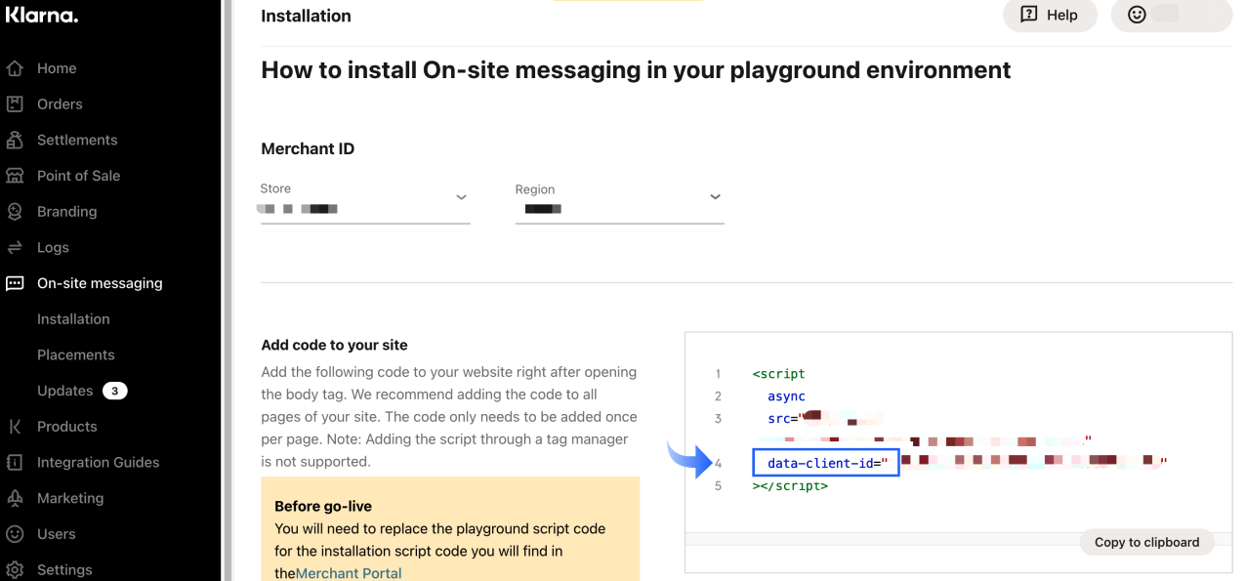Click the Marketing icon in sidebar
Viewport: 1245px width, 581px height.
click(15, 498)
